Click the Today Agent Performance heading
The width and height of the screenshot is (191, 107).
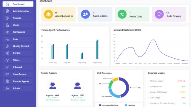(56, 30)
